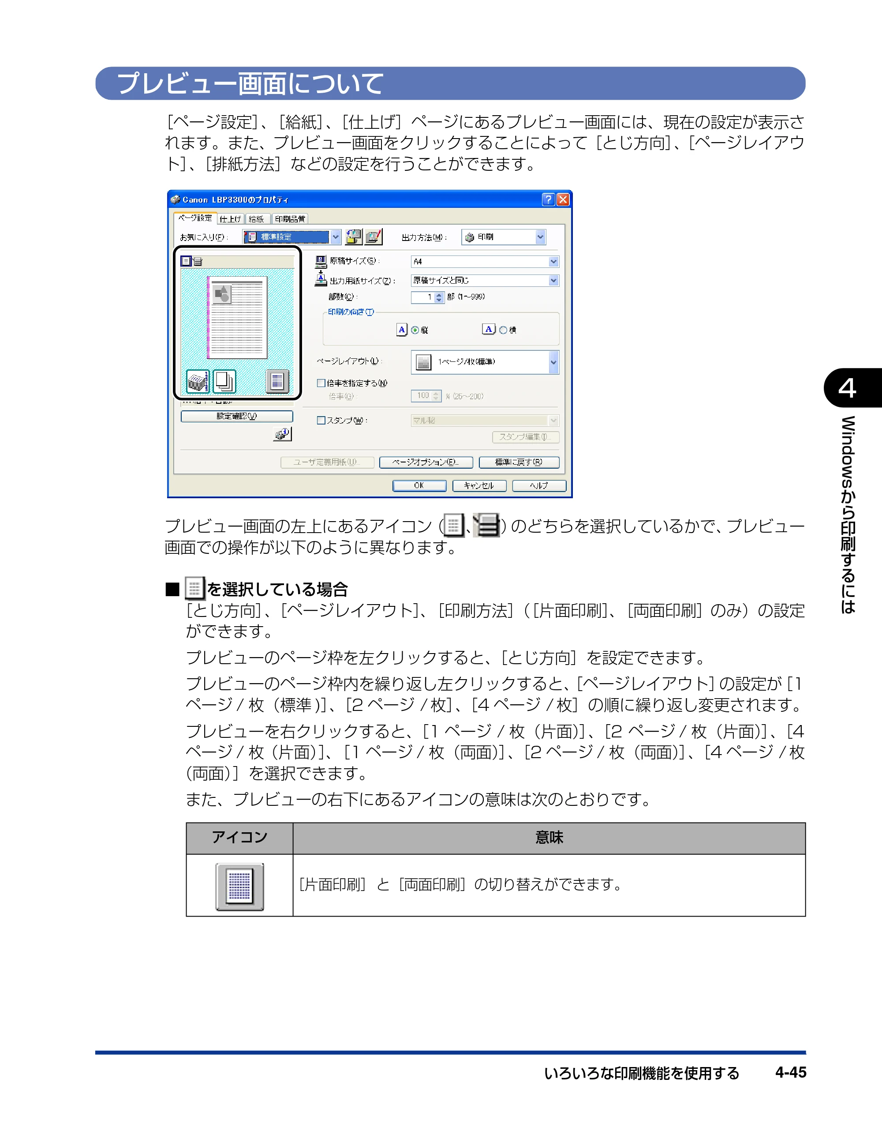Select the 横 landscape radio button
Screen dimensions: 882x1135
503,330
